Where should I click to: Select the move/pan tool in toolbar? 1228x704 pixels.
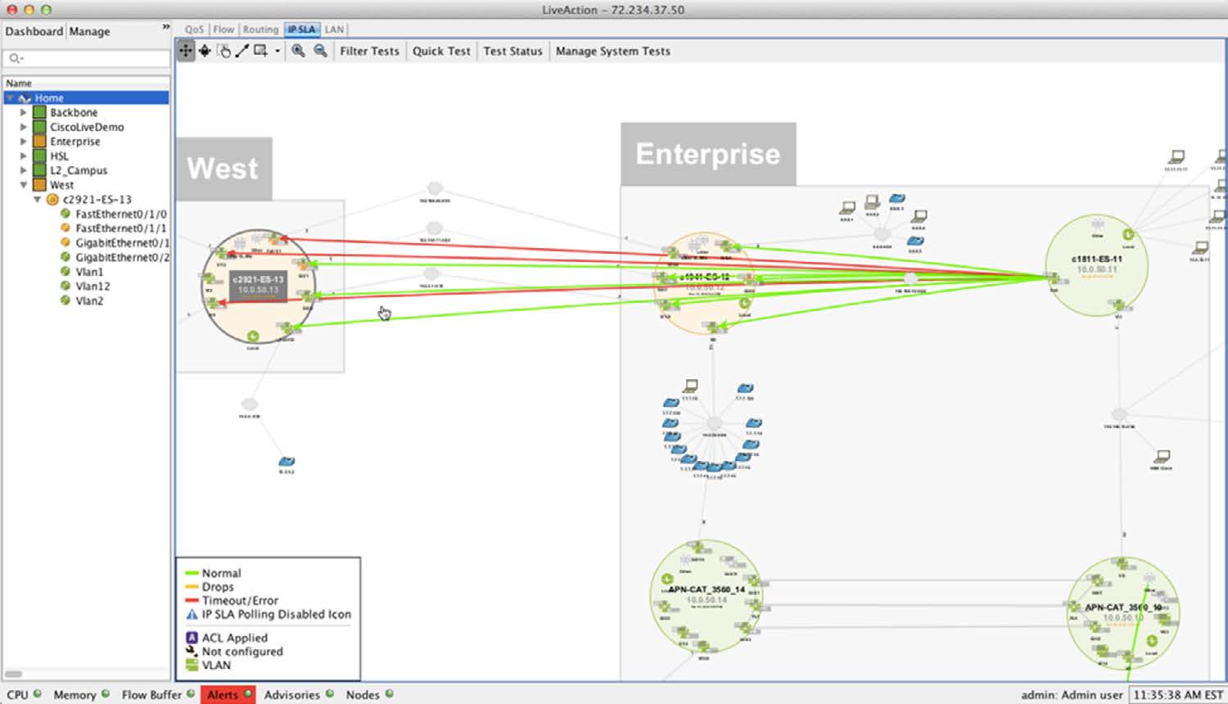coord(186,51)
